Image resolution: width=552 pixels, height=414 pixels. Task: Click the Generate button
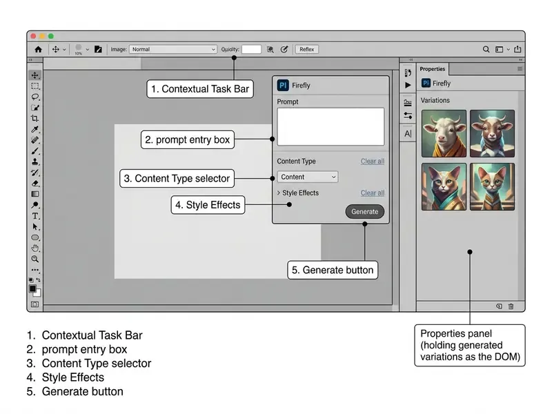tap(365, 212)
